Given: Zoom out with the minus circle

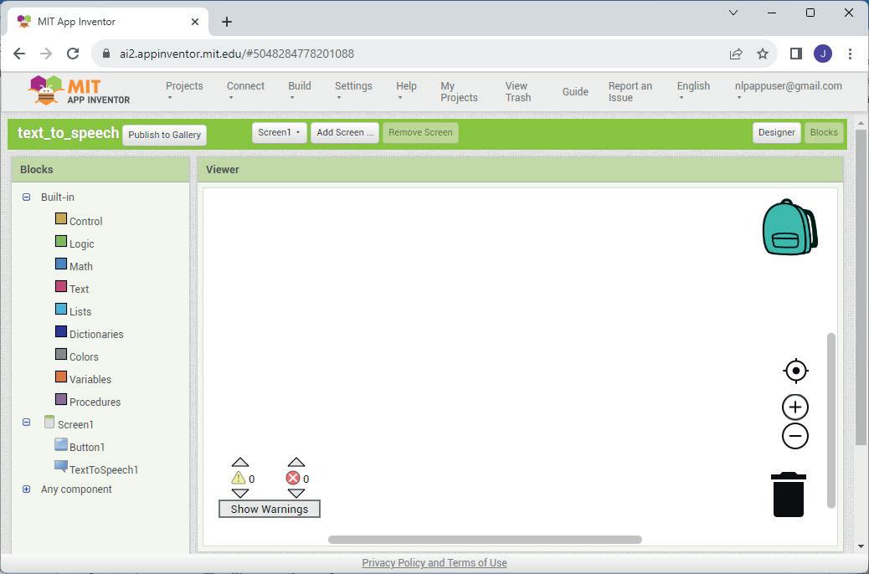Looking at the screenshot, I should click(x=795, y=436).
